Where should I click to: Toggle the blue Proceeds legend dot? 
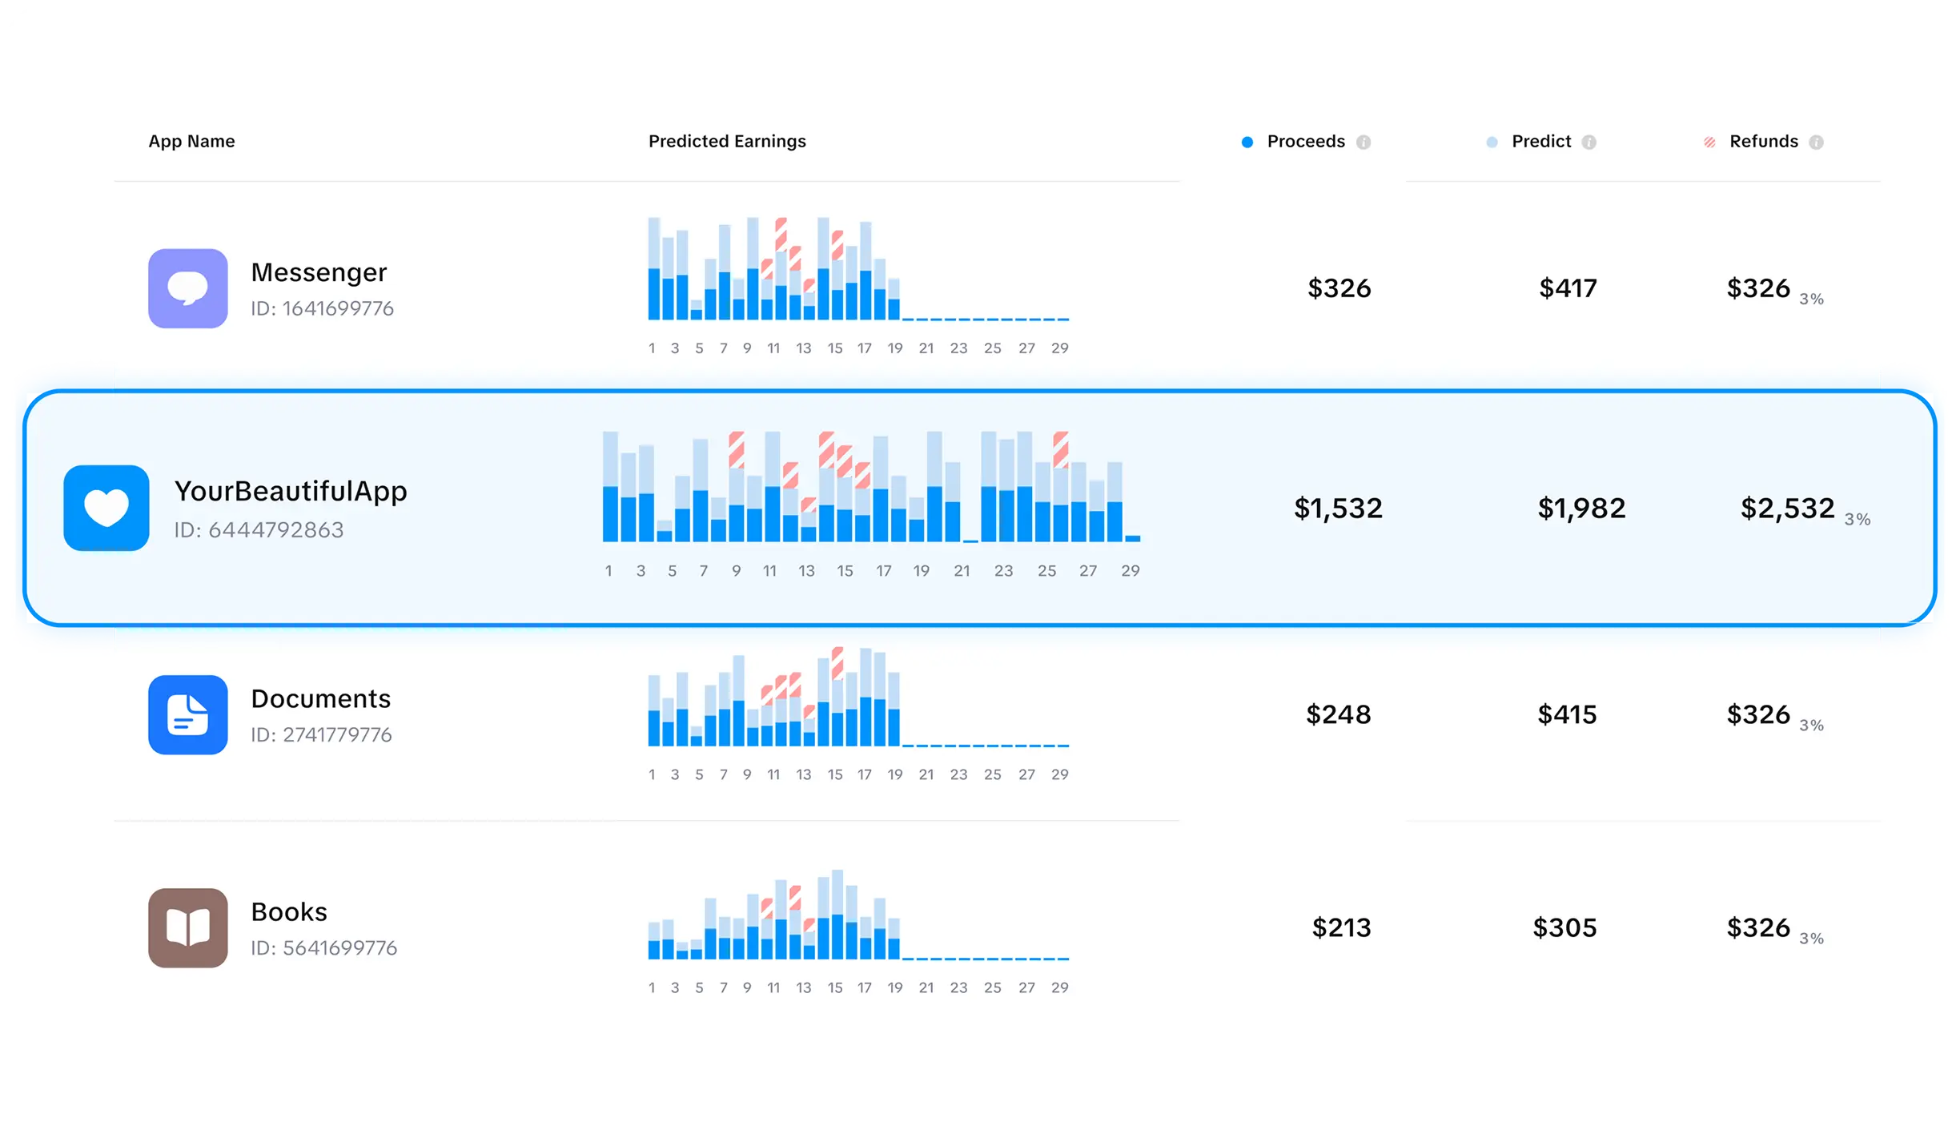[1246, 141]
